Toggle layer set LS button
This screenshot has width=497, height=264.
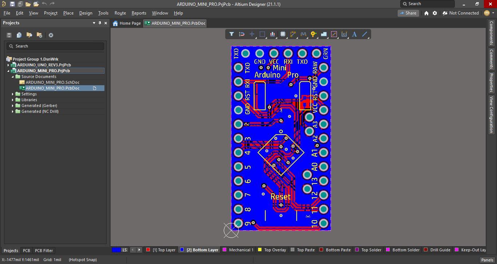(x=124, y=250)
